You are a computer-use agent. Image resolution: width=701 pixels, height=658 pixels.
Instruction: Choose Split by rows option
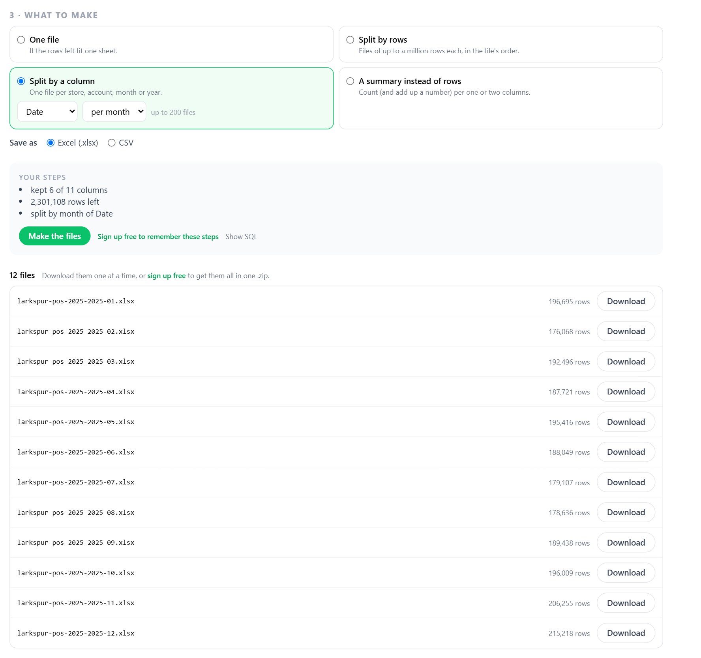[350, 40]
